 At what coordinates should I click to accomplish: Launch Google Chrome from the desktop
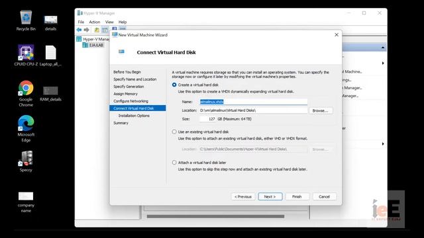coord(26,93)
